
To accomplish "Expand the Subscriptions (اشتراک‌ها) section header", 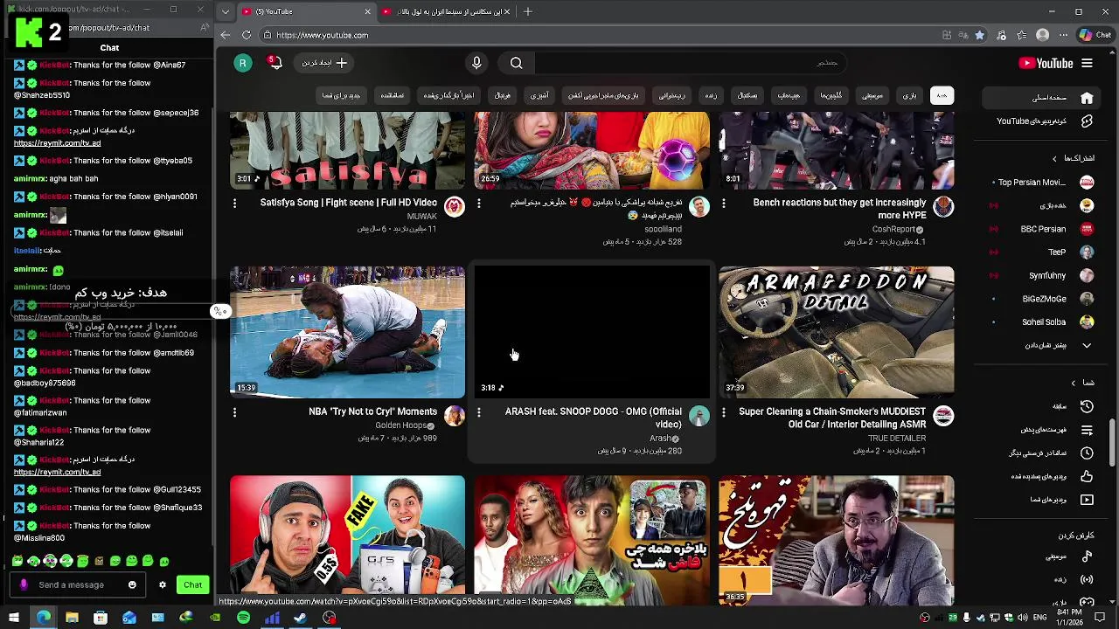I will click(x=1072, y=158).
